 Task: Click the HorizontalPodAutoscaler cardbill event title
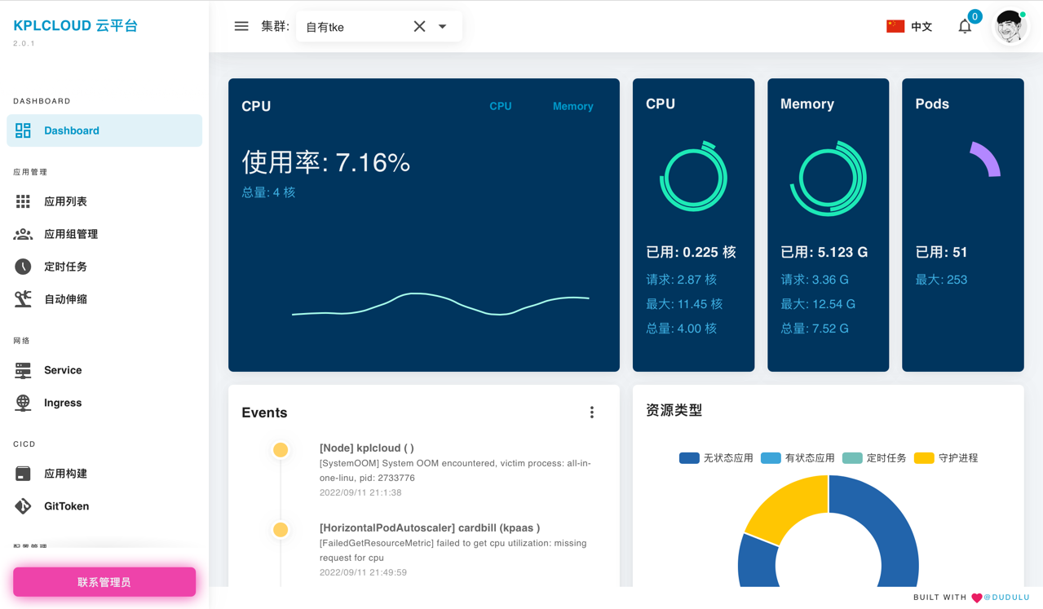click(430, 527)
